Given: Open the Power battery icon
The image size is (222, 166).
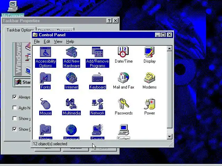Looking at the screenshot, I should coord(150,104).
